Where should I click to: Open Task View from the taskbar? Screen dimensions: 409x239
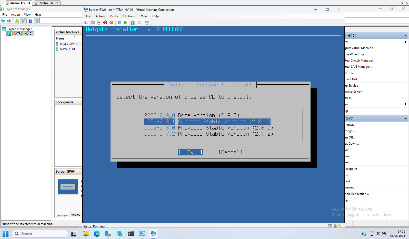coord(74,234)
